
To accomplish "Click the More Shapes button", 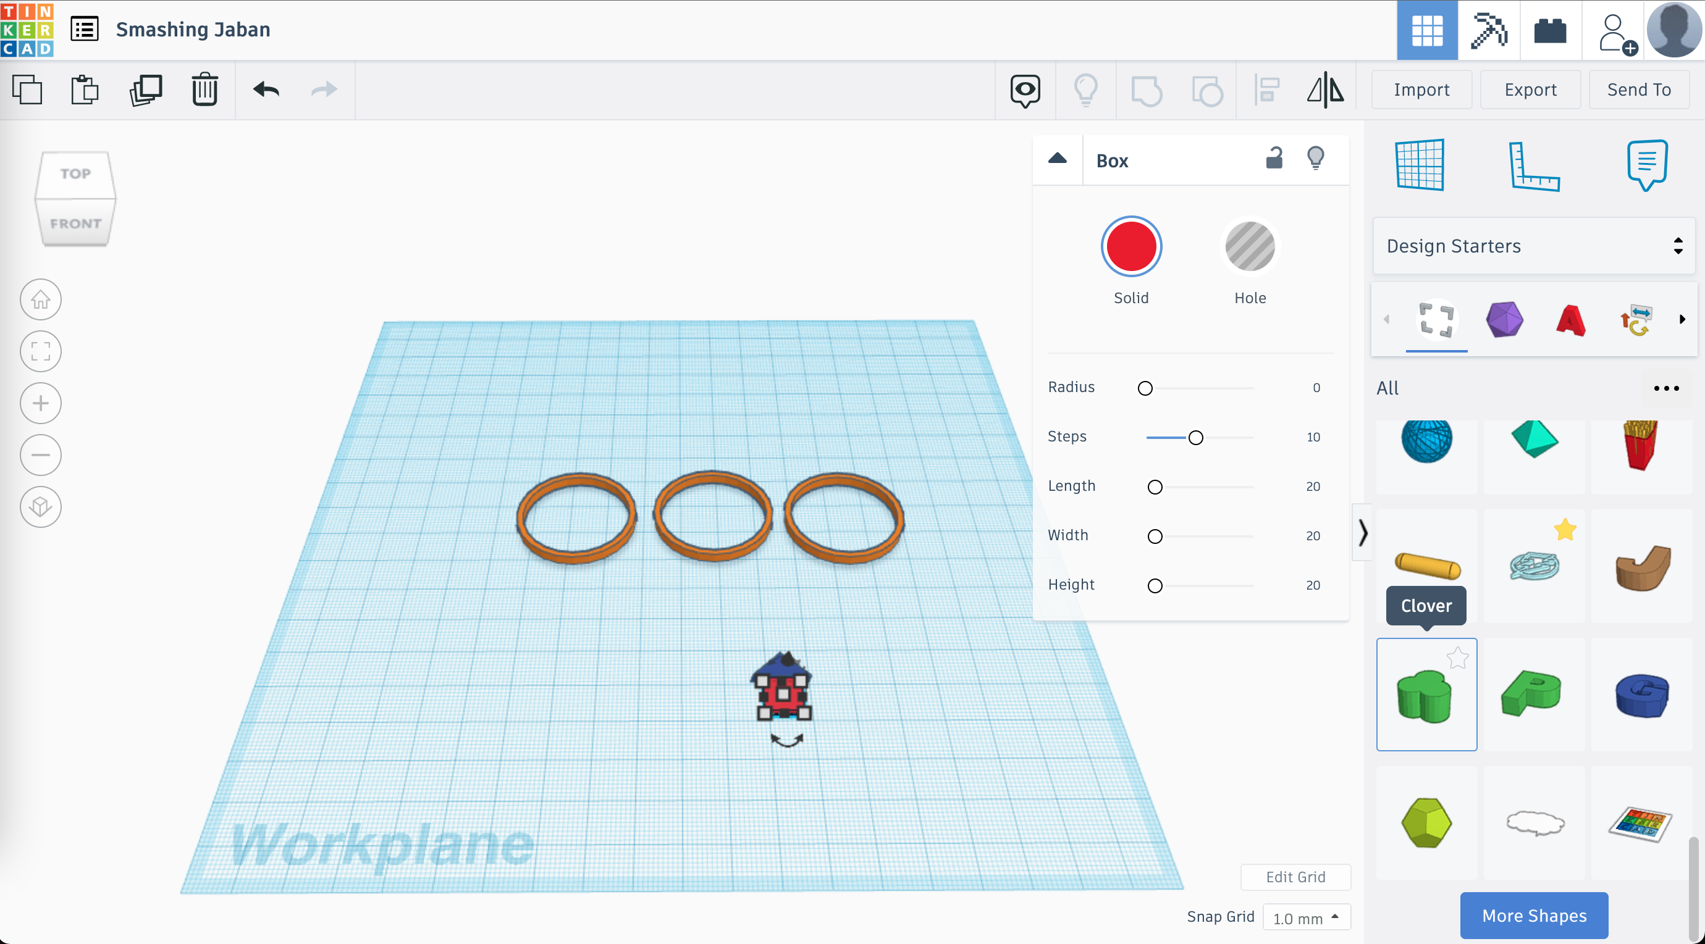I will pyautogui.click(x=1533, y=916).
